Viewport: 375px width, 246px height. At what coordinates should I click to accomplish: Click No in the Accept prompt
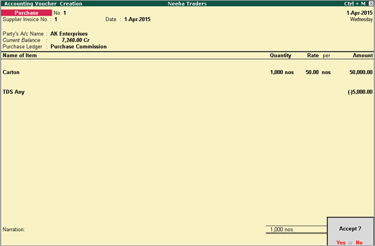coord(359,243)
